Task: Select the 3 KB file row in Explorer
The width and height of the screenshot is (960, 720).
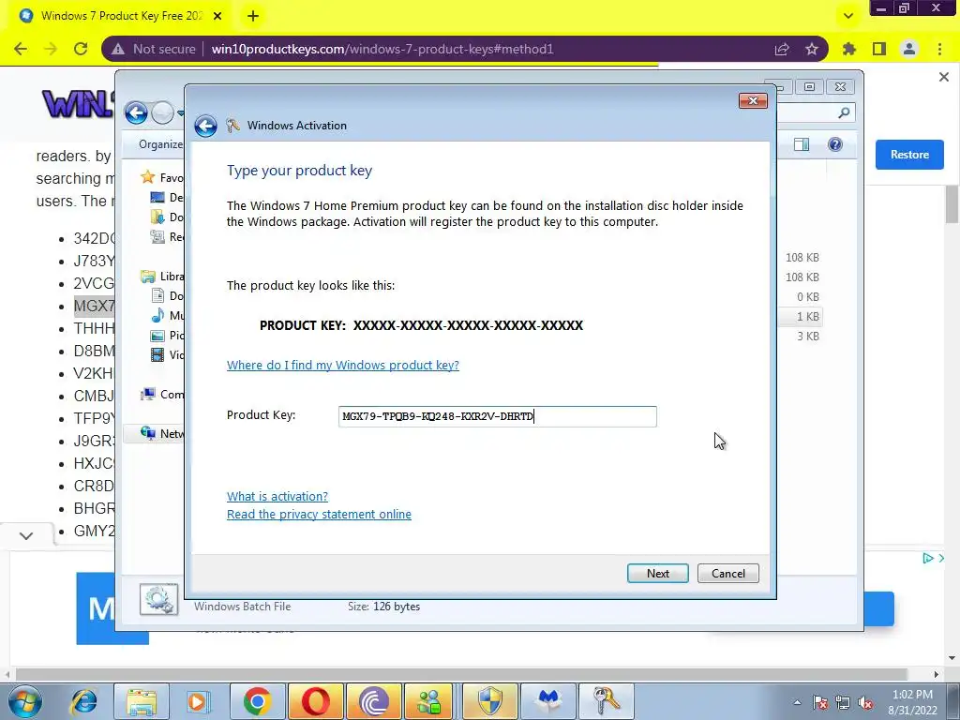Action: coord(801,337)
